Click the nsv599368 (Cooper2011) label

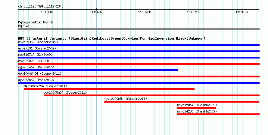point(38,42)
